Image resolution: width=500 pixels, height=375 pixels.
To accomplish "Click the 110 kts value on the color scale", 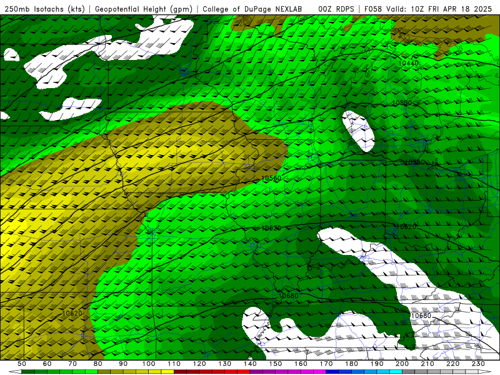I will (174, 364).
